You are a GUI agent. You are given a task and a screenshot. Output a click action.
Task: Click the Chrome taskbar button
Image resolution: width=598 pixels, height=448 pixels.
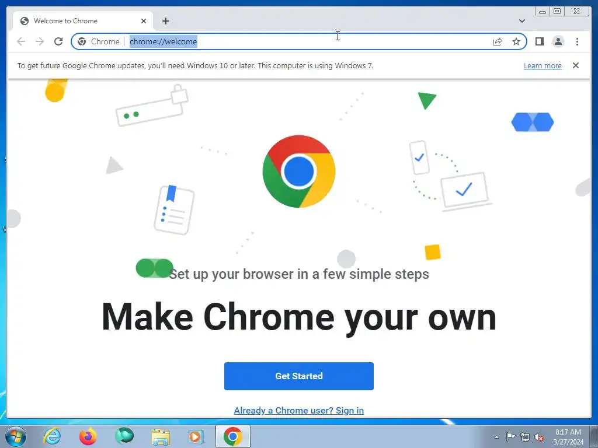(x=233, y=436)
